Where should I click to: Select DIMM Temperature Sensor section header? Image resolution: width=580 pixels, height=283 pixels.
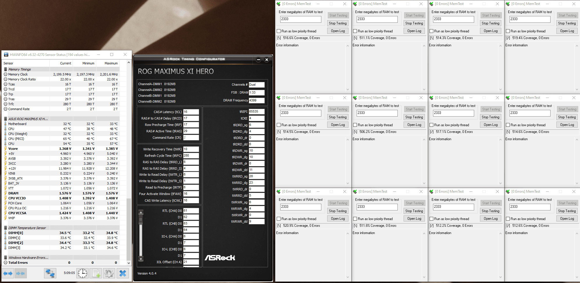click(x=27, y=228)
